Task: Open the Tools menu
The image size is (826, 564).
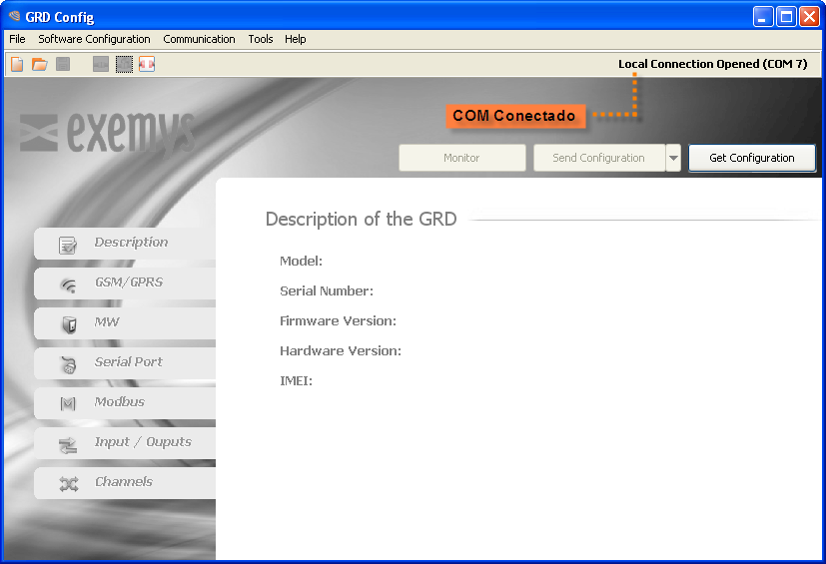Action: pyautogui.click(x=261, y=39)
